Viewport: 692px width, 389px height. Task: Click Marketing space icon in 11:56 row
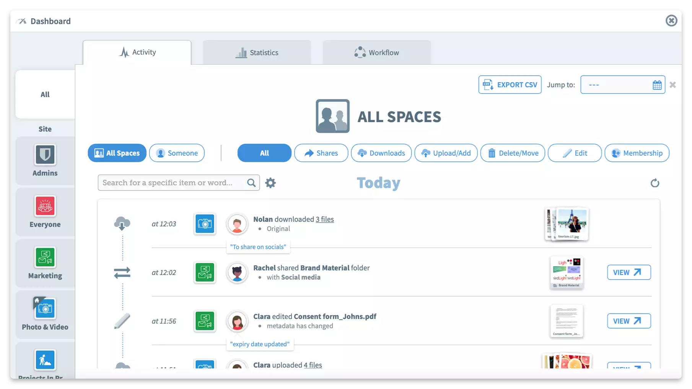click(205, 321)
